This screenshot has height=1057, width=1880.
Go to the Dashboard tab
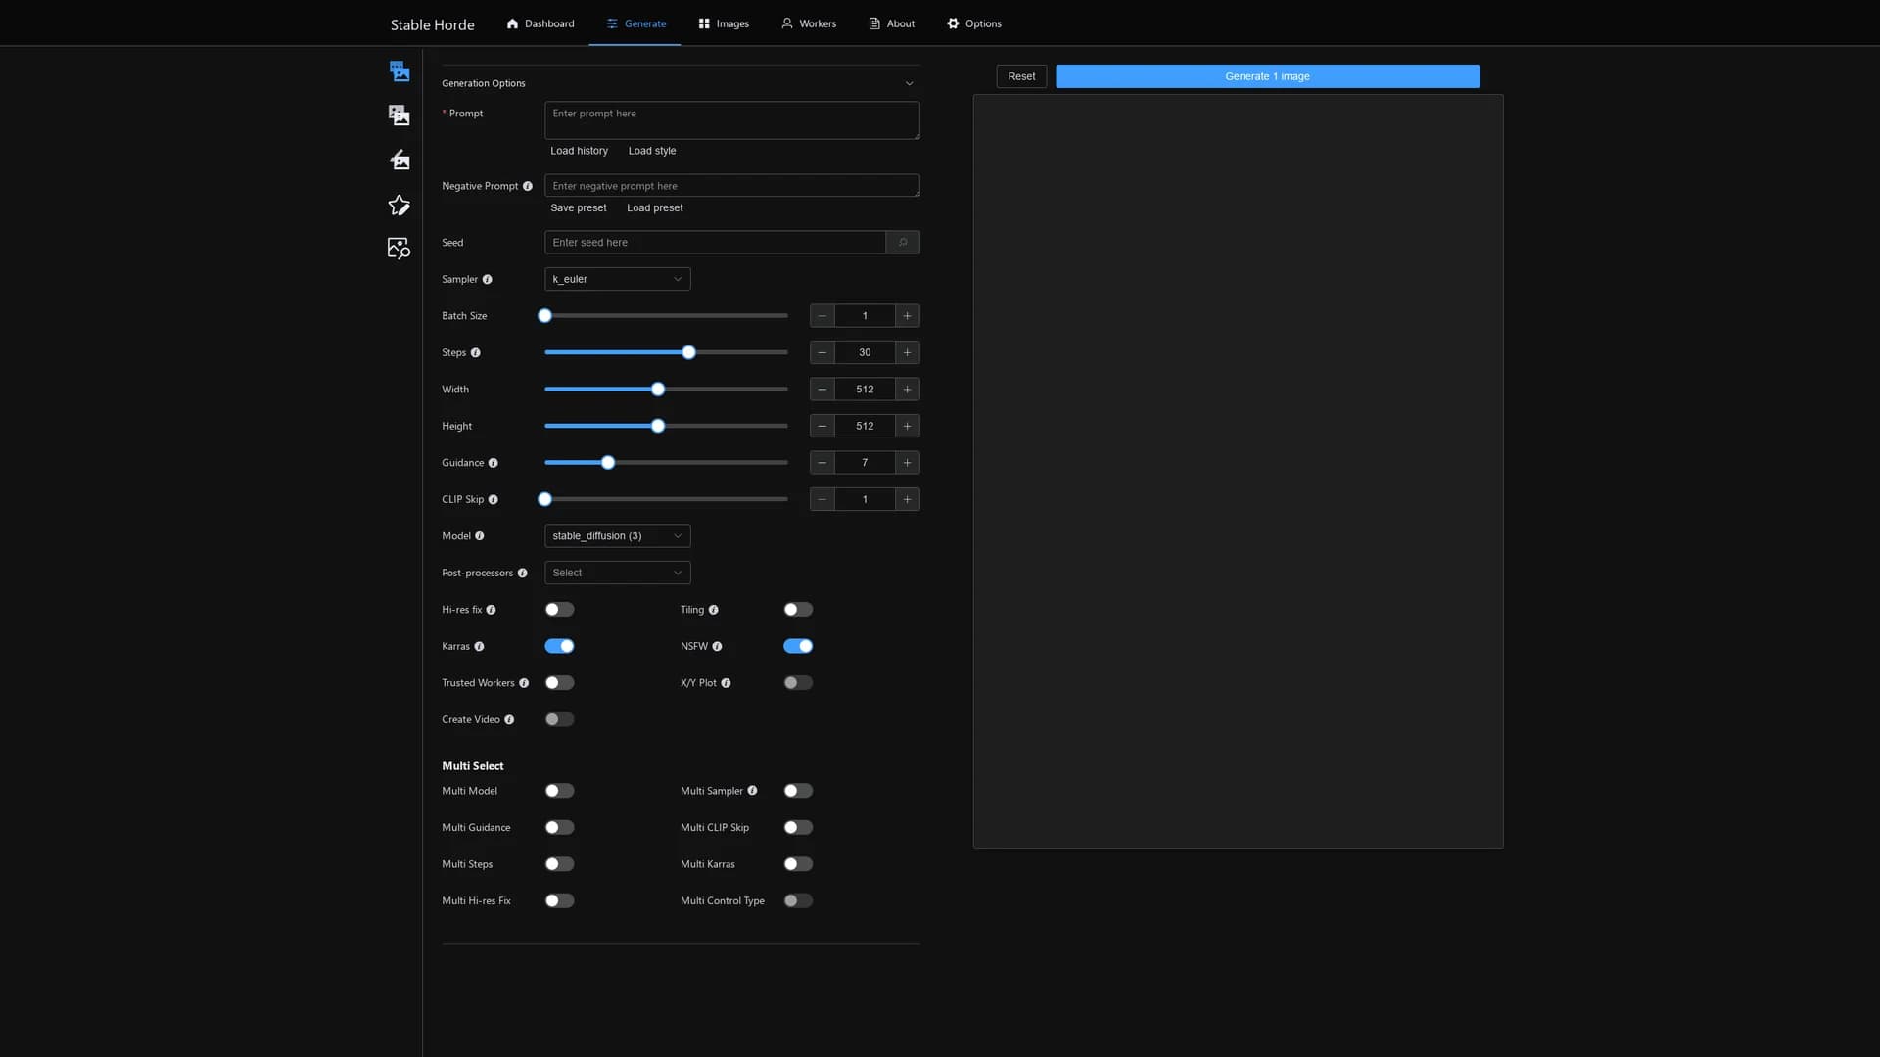click(x=540, y=23)
